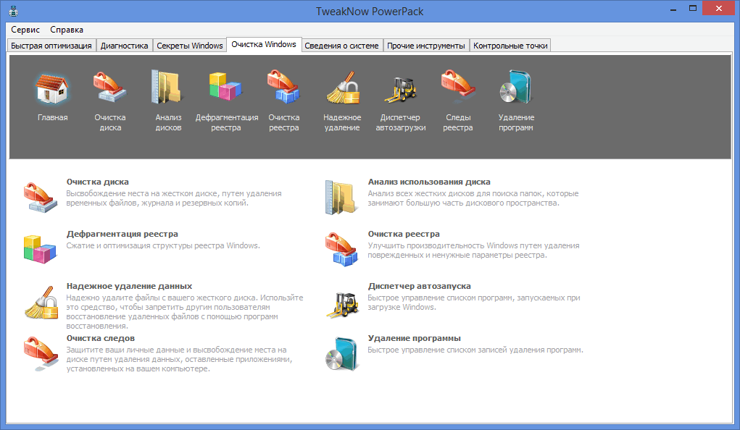Open Очистка реестра toolbar icon
The image size is (740, 430).
point(283,87)
